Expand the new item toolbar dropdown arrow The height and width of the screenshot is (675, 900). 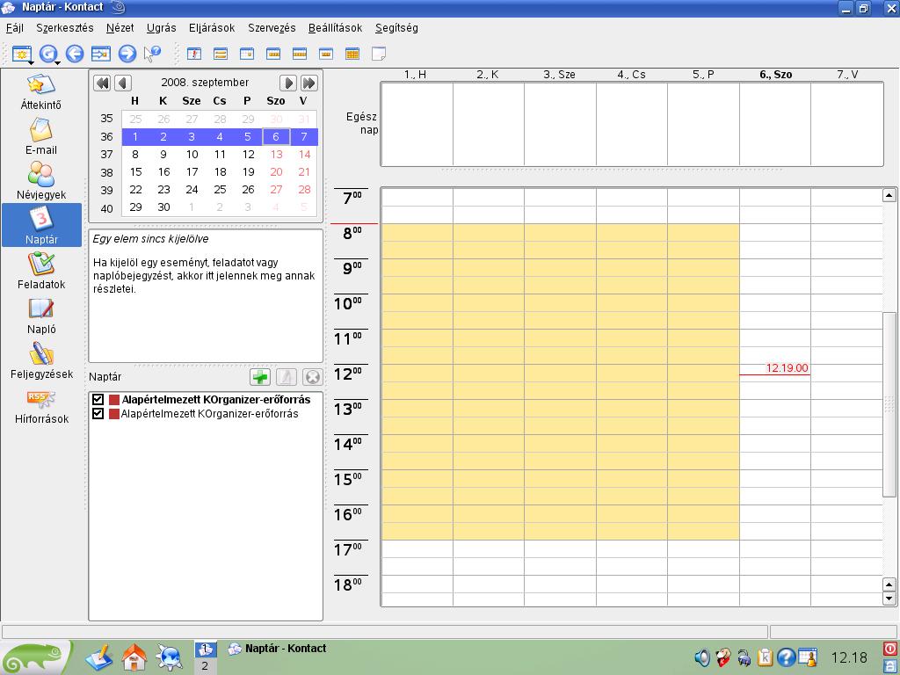[x=31, y=62]
